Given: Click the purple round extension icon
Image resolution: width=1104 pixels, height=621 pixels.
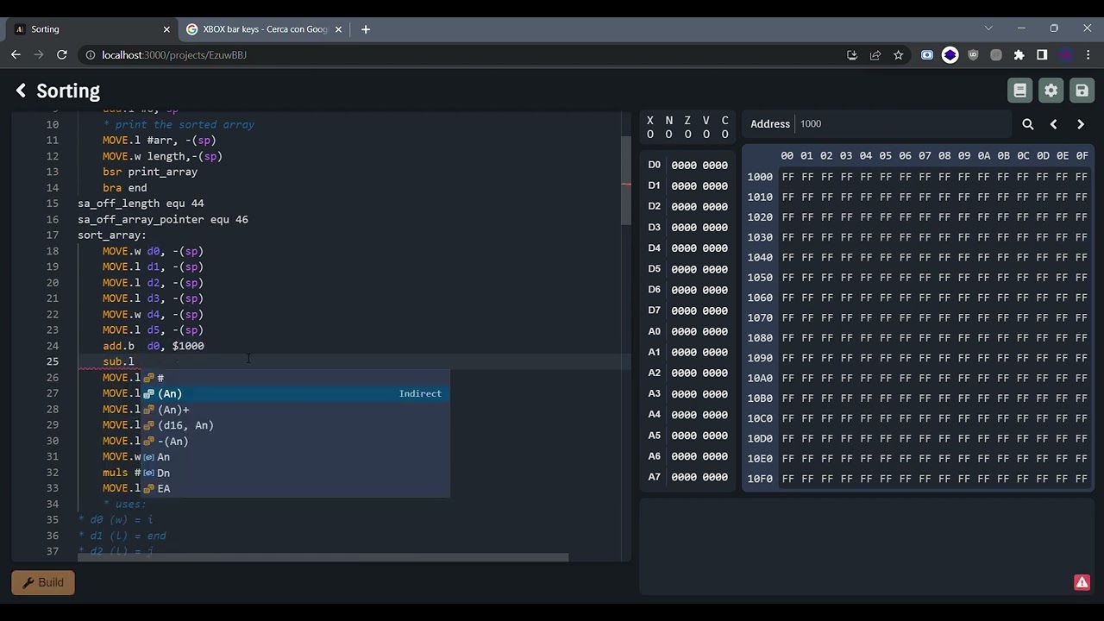Looking at the screenshot, I should tap(950, 54).
